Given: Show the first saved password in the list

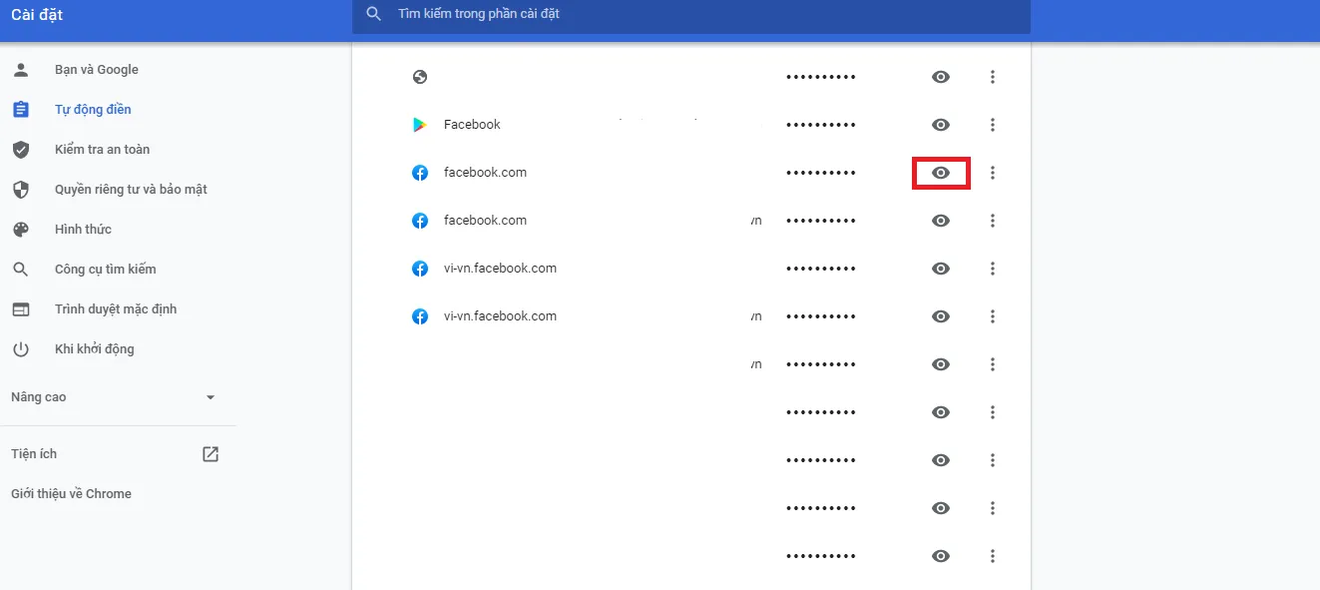Looking at the screenshot, I should tap(940, 76).
